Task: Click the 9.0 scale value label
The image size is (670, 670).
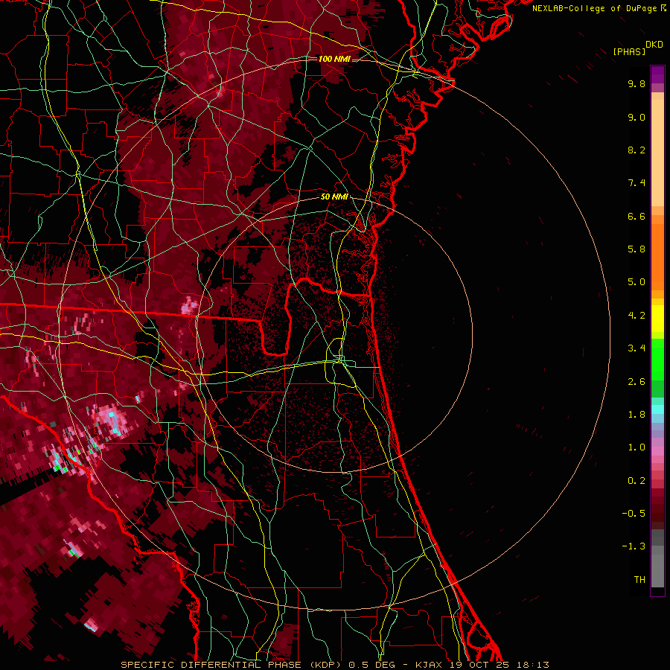Action: coord(636,117)
